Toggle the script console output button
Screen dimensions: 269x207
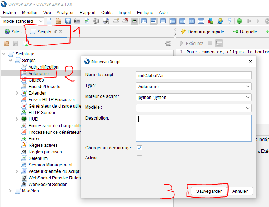coord(219,43)
